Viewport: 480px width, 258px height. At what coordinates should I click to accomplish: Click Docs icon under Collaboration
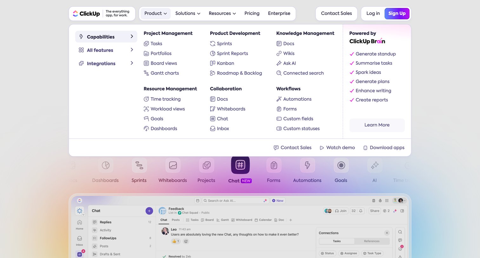pos(213,99)
